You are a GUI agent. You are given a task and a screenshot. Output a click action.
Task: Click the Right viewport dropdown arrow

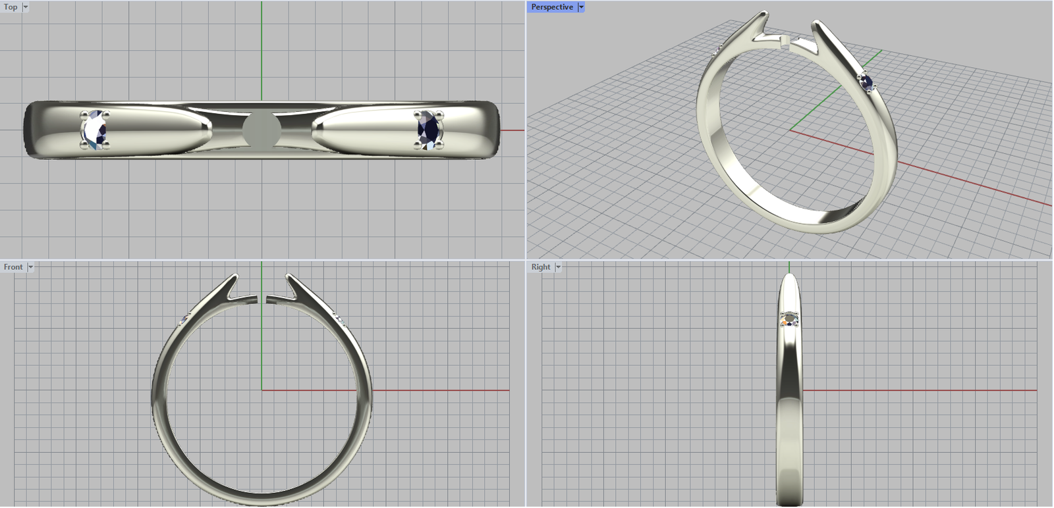(558, 267)
